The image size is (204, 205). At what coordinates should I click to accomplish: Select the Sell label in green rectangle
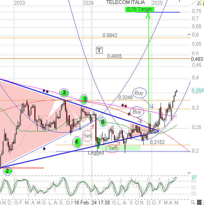(x=112, y=148)
